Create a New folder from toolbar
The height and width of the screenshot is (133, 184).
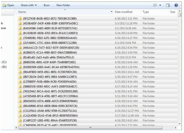(63, 5)
